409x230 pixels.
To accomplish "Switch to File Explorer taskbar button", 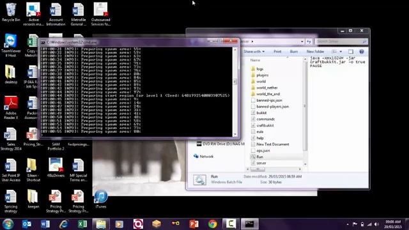I will (x=101, y=224).
